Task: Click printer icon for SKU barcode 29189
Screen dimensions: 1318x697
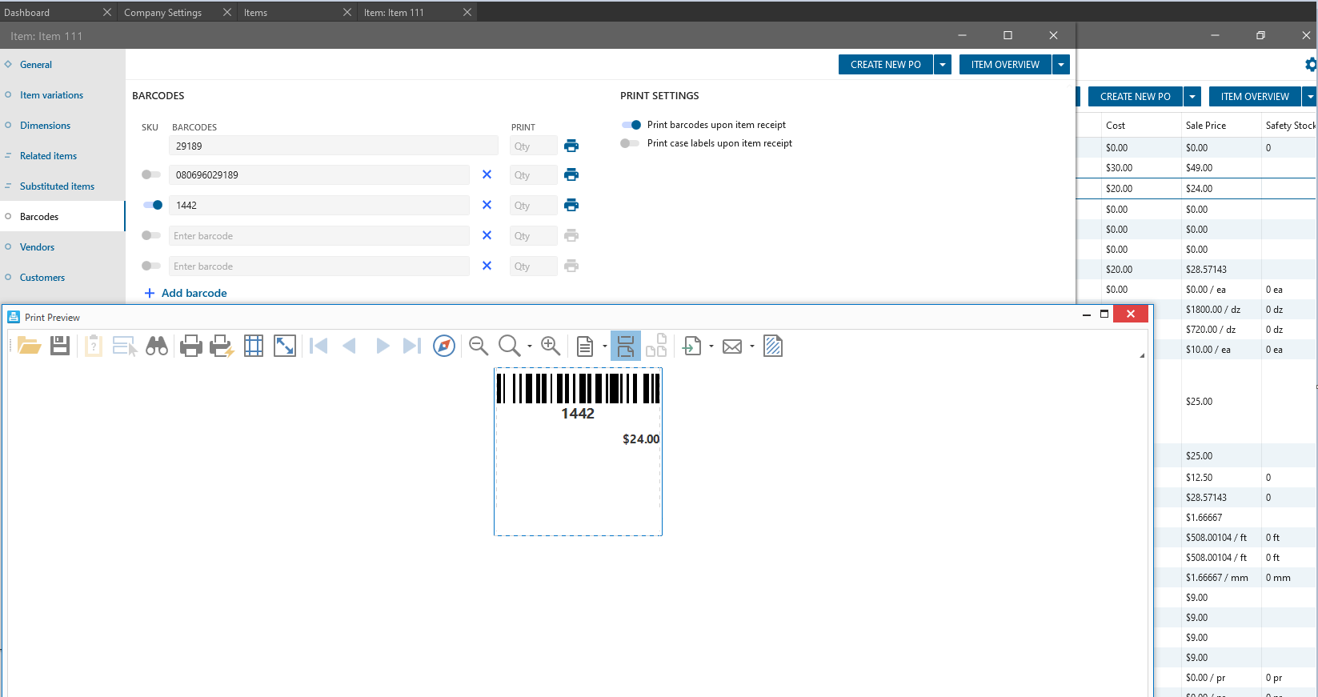Action: 571,146
